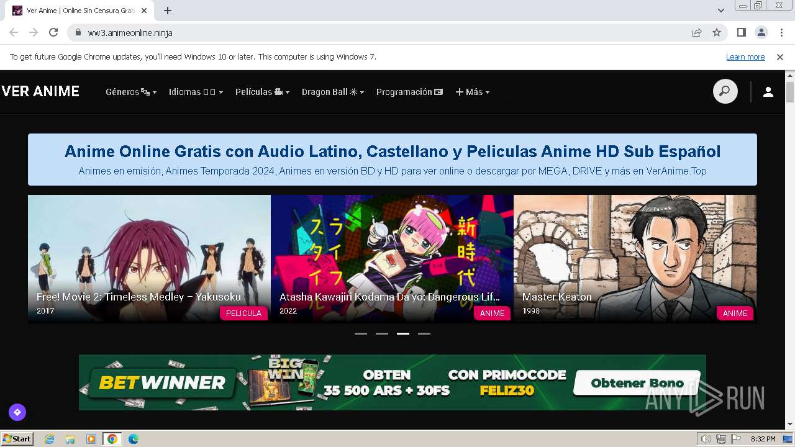This screenshot has height=447, width=795.
Task: Click the Learn more link
Action: [745, 57]
